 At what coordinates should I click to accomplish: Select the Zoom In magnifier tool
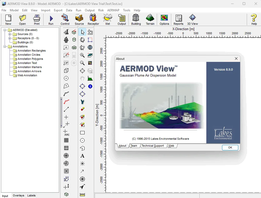(x=82, y=55)
